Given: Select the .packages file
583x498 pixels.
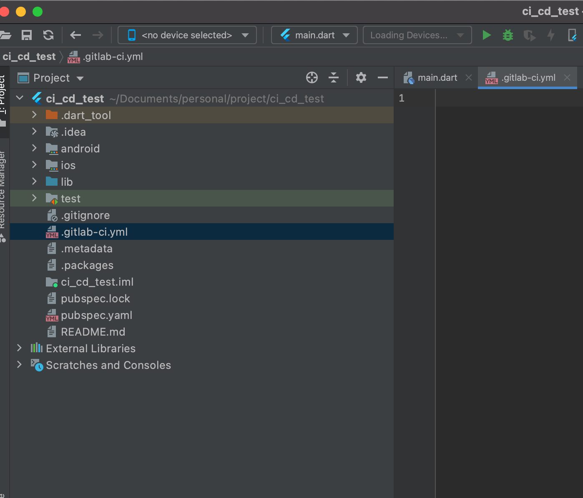Looking at the screenshot, I should click(x=202, y=265).
